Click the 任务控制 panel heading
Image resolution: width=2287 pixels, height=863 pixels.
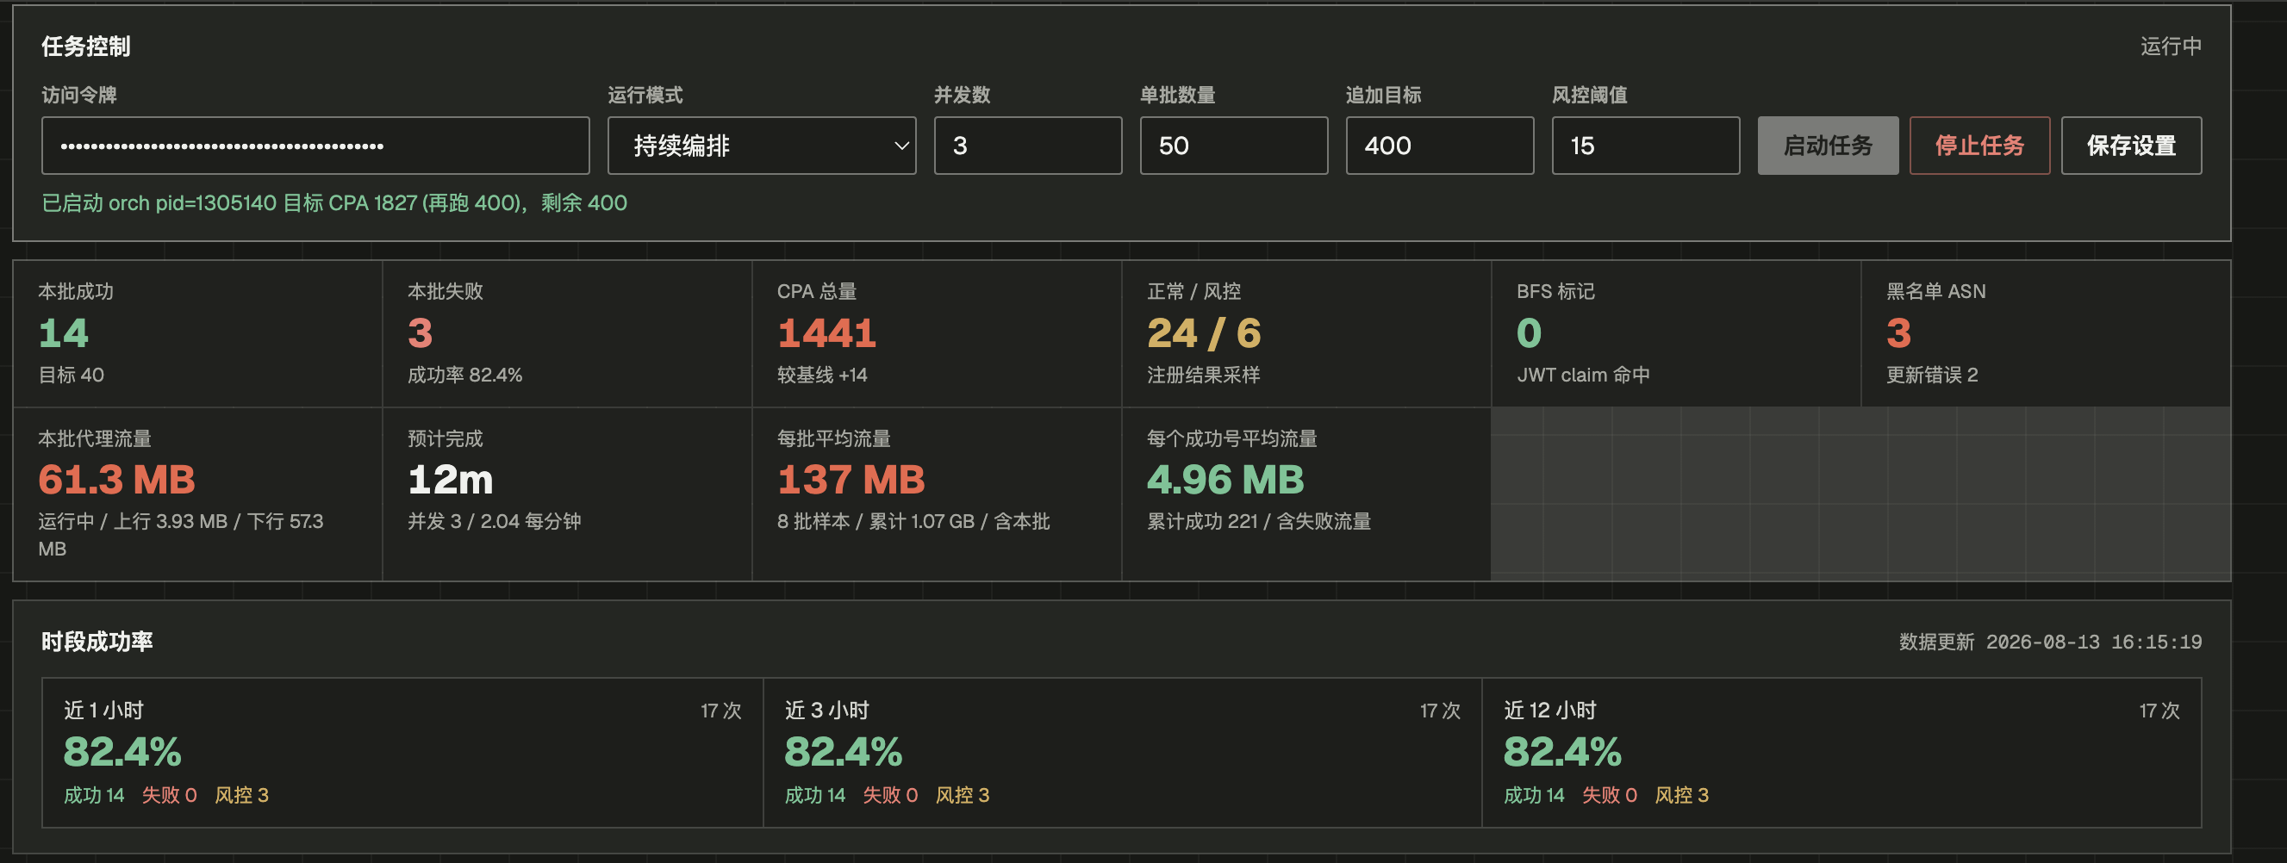86,47
